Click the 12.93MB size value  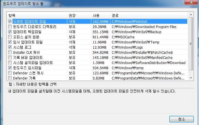(x=99, y=47)
